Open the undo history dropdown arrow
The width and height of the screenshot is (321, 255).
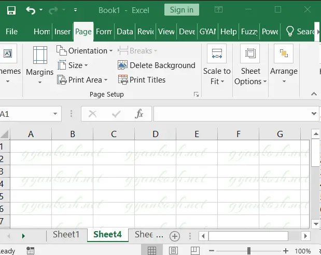[41, 10]
